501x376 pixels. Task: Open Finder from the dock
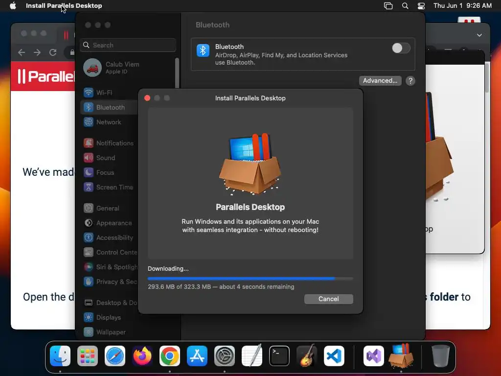click(60, 356)
